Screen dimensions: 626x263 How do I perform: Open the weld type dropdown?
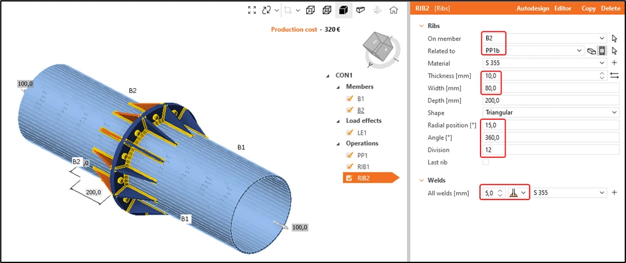tap(518, 193)
